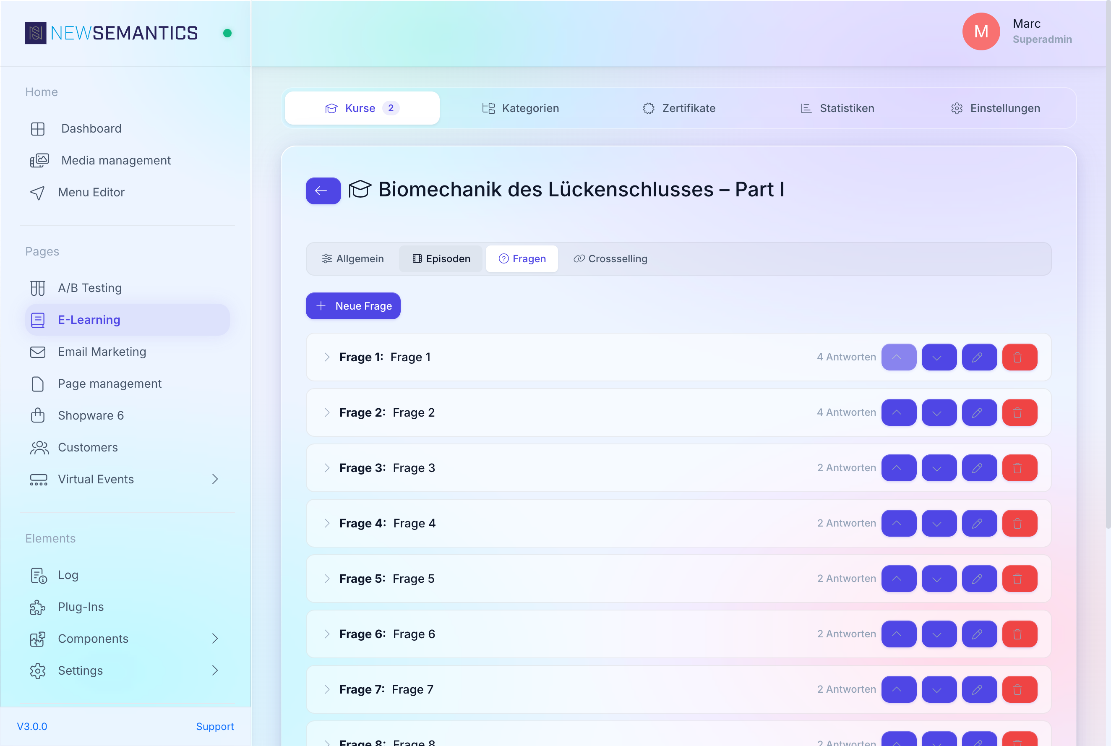
Task: Edit Frage 6 using pencil button
Action: coord(979,634)
